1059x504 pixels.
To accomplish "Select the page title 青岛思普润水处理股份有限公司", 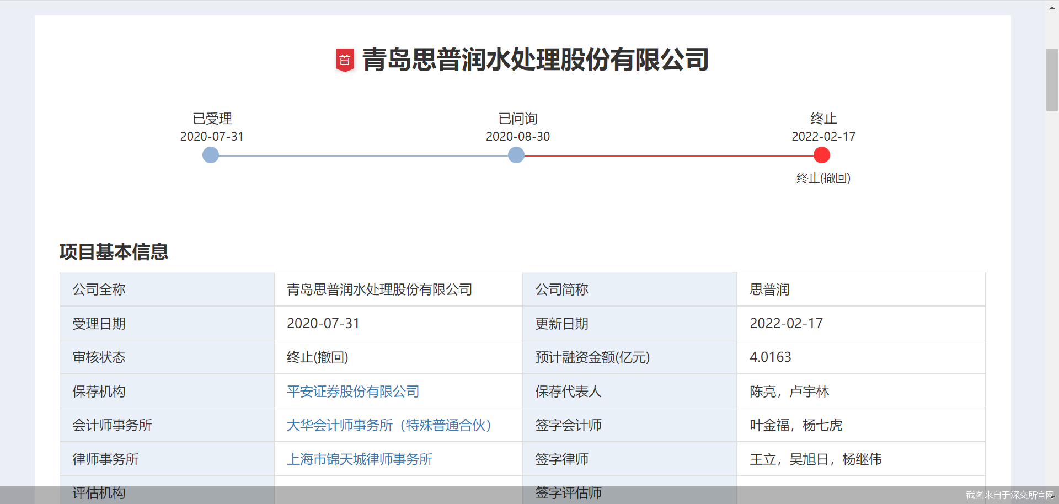I will coord(536,60).
